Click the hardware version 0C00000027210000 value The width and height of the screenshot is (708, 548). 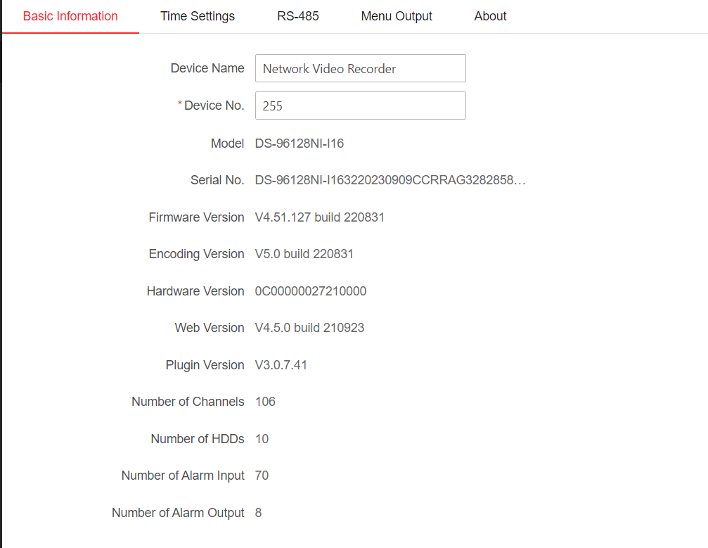coord(311,291)
